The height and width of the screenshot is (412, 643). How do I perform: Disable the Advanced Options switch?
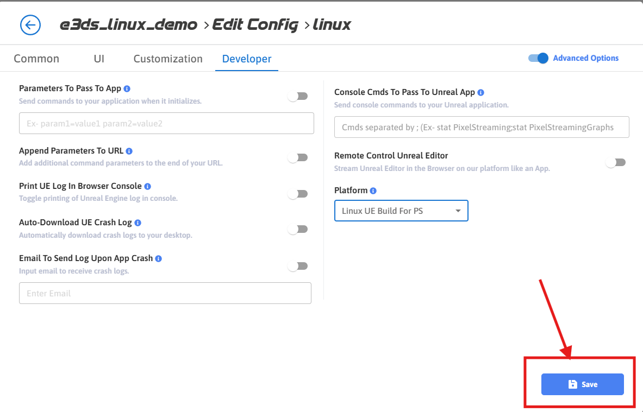coord(538,58)
